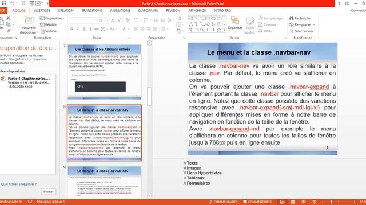Image resolution: width=366 pixels, height=205 pixels.
Task: Toggle underline formatting
Action: pos(84,29)
